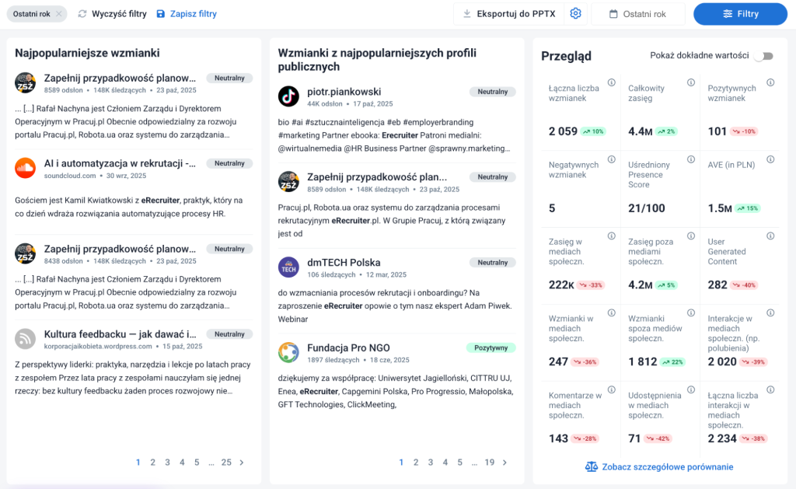Click info icon next to AVE (in PLN)
The width and height of the screenshot is (796, 489).
pyautogui.click(x=770, y=159)
